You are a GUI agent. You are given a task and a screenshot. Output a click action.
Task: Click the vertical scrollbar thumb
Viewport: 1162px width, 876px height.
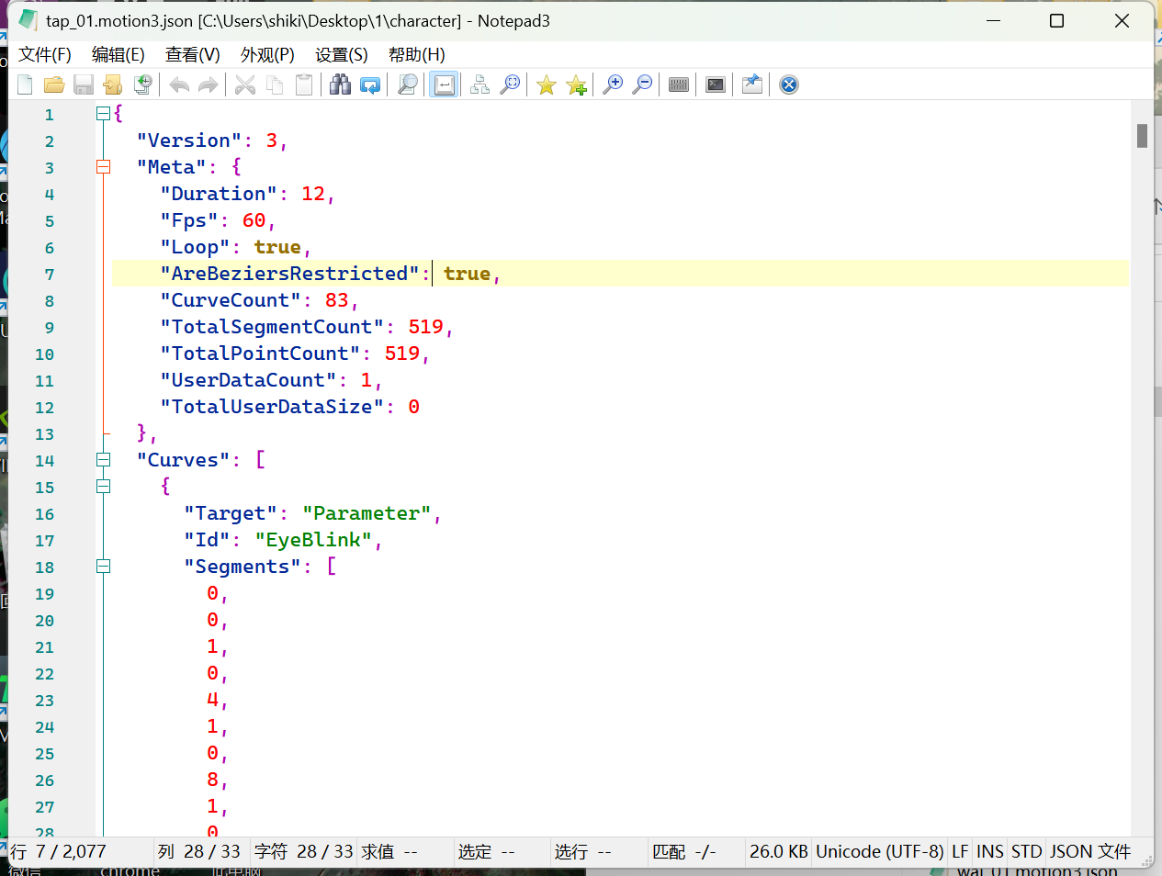click(x=1142, y=136)
